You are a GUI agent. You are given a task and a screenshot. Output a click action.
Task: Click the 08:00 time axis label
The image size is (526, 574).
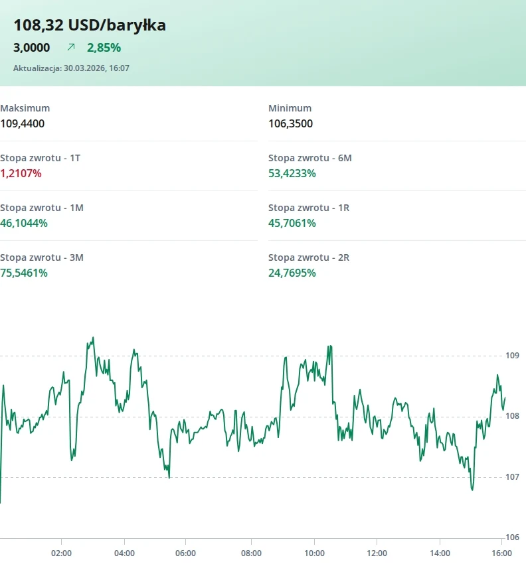click(x=251, y=553)
